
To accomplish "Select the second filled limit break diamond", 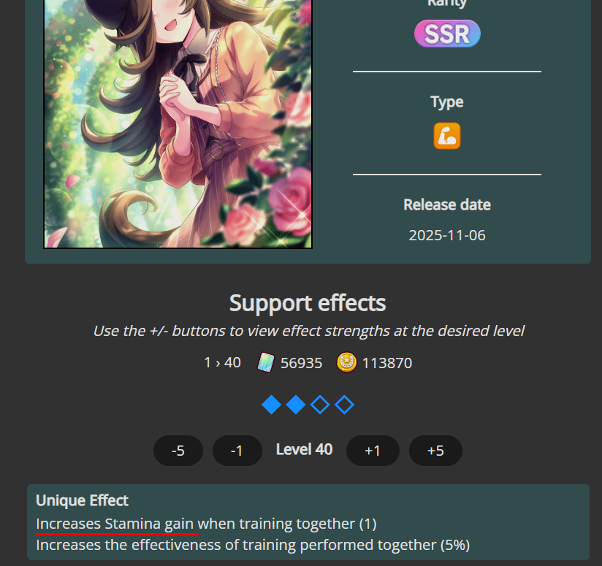I will (x=296, y=405).
